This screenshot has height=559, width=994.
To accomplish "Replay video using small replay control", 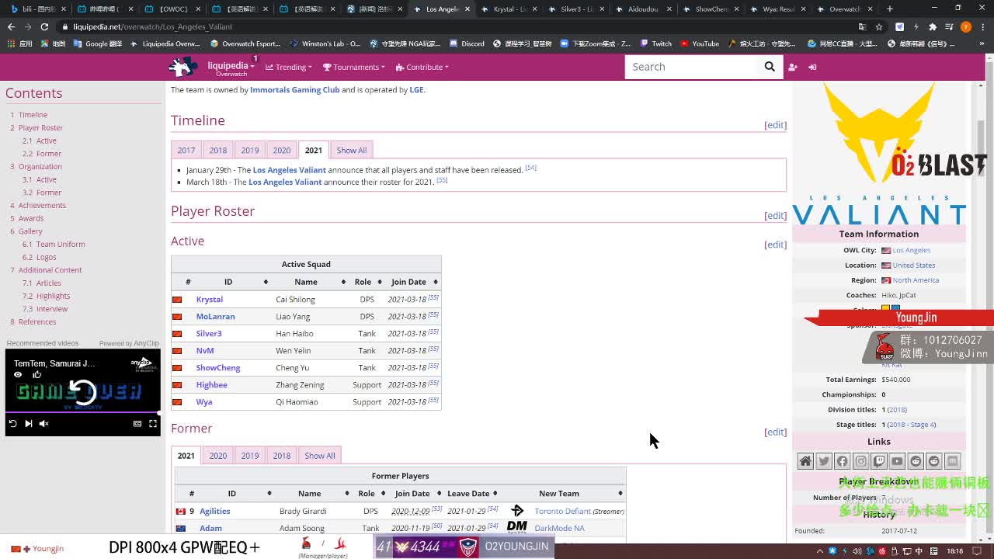I will pos(12,423).
